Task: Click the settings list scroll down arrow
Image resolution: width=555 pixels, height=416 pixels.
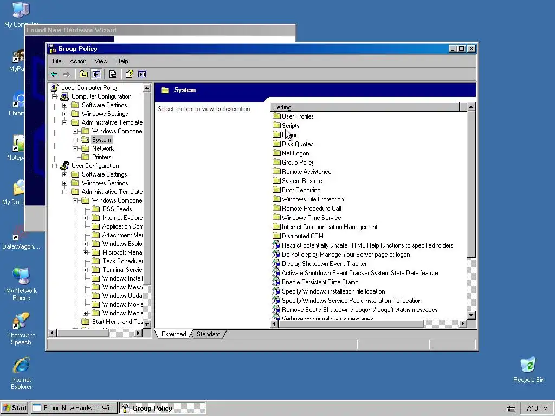Action: (x=471, y=315)
